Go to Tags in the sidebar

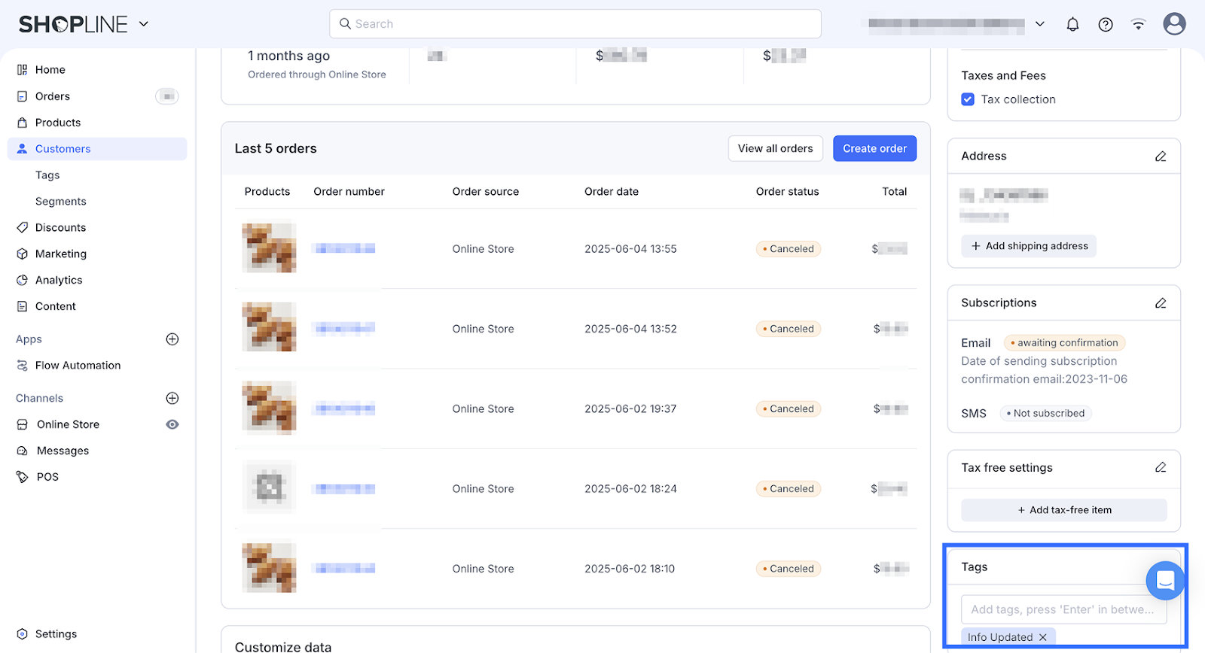[47, 175]
